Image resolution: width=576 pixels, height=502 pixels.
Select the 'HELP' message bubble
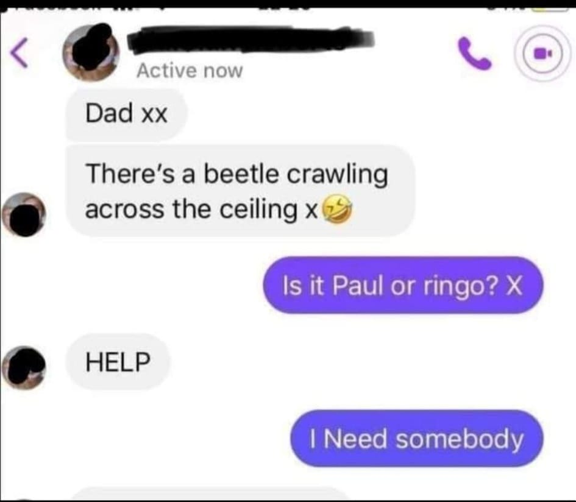[118, 362]
